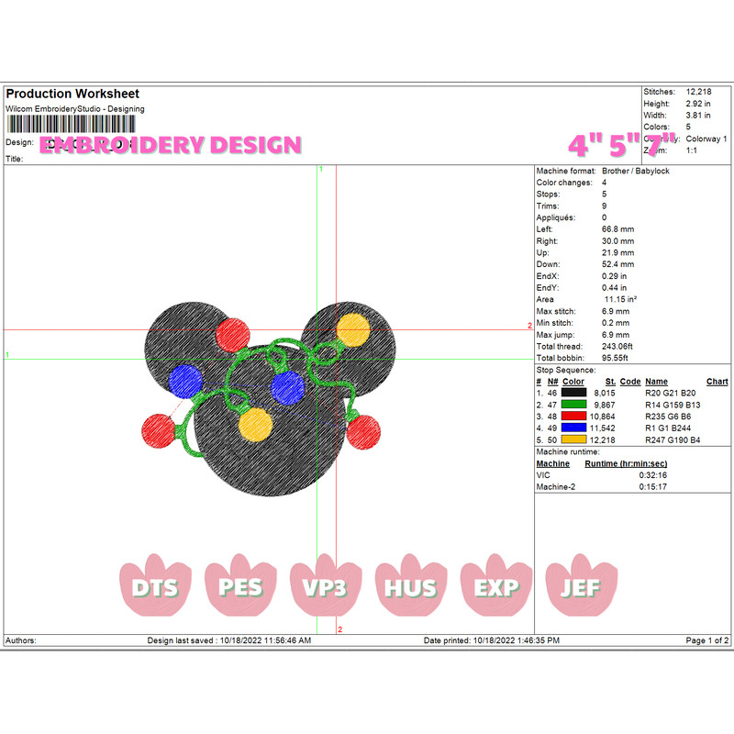
Task: Click the yellow bulb on the right ear
Action: [352, 328]
